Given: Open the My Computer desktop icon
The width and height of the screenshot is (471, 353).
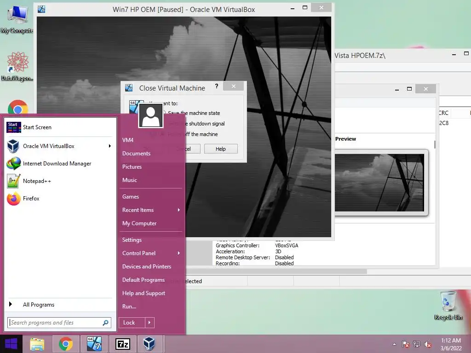Looking at the screenshot, I should [17, 19].
